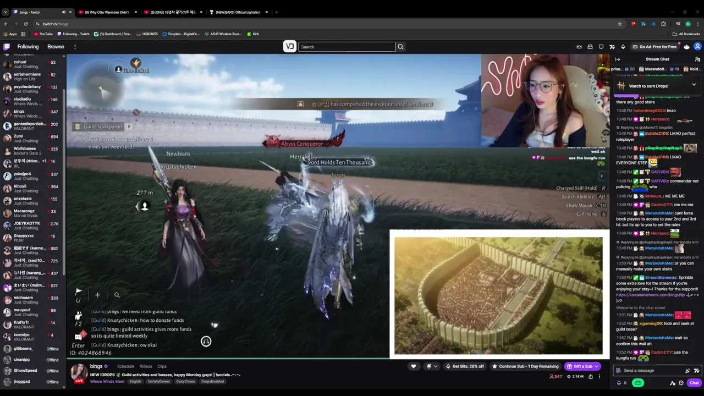This screenshot has height=396, width=704.
Task: Click Go Ad-Free for Free button
Action: pos(654,47)
